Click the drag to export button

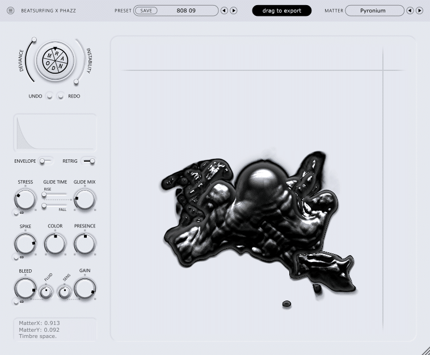[281, 11]
